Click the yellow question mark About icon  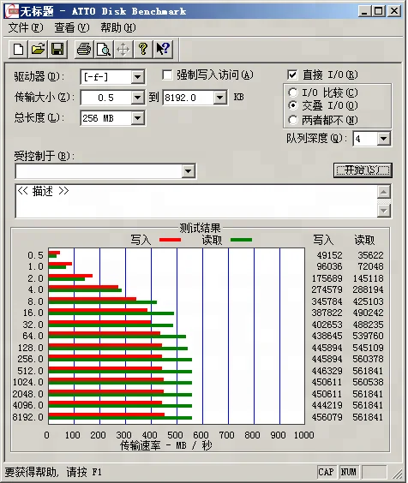[x=143, y=49]
